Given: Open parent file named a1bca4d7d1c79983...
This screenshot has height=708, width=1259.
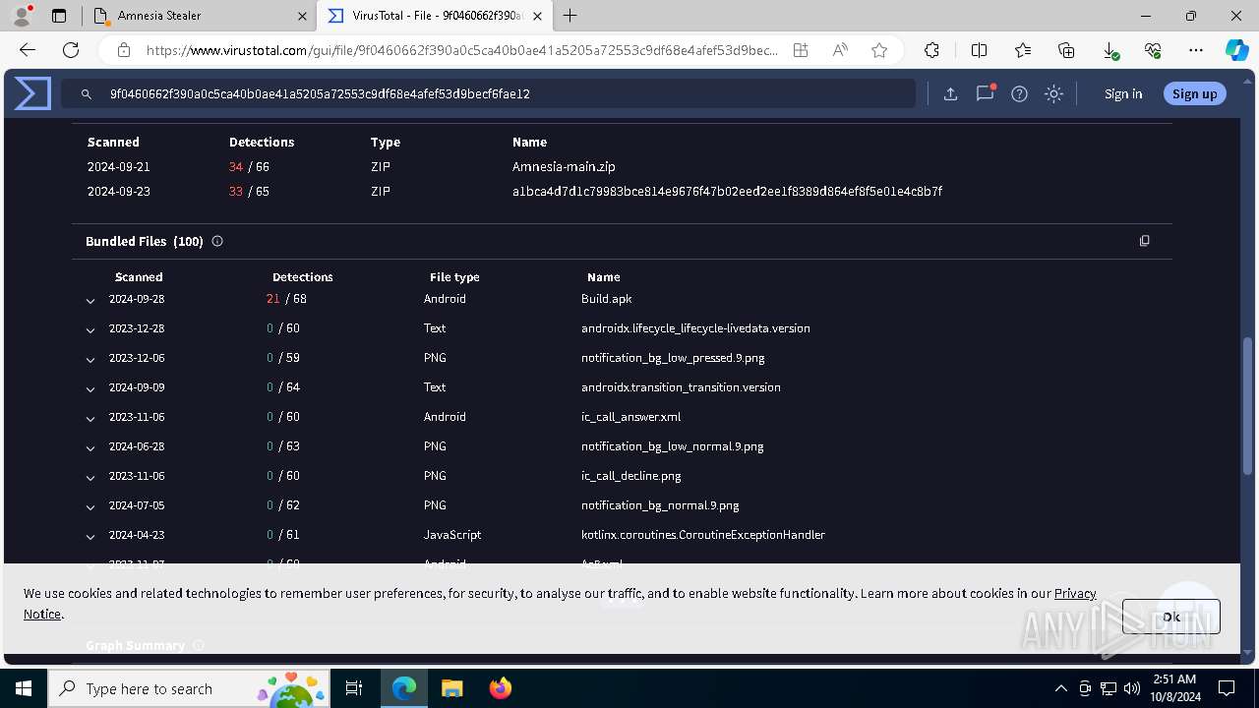Looking at the screenshot, I should pos(727,192).
